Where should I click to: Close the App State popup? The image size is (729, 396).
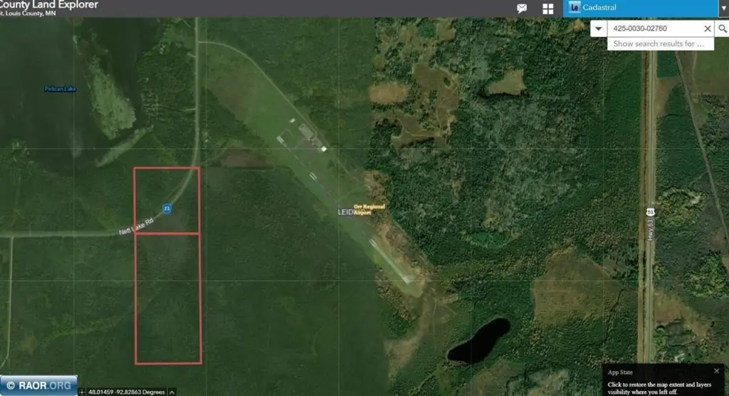click(716, 371)
